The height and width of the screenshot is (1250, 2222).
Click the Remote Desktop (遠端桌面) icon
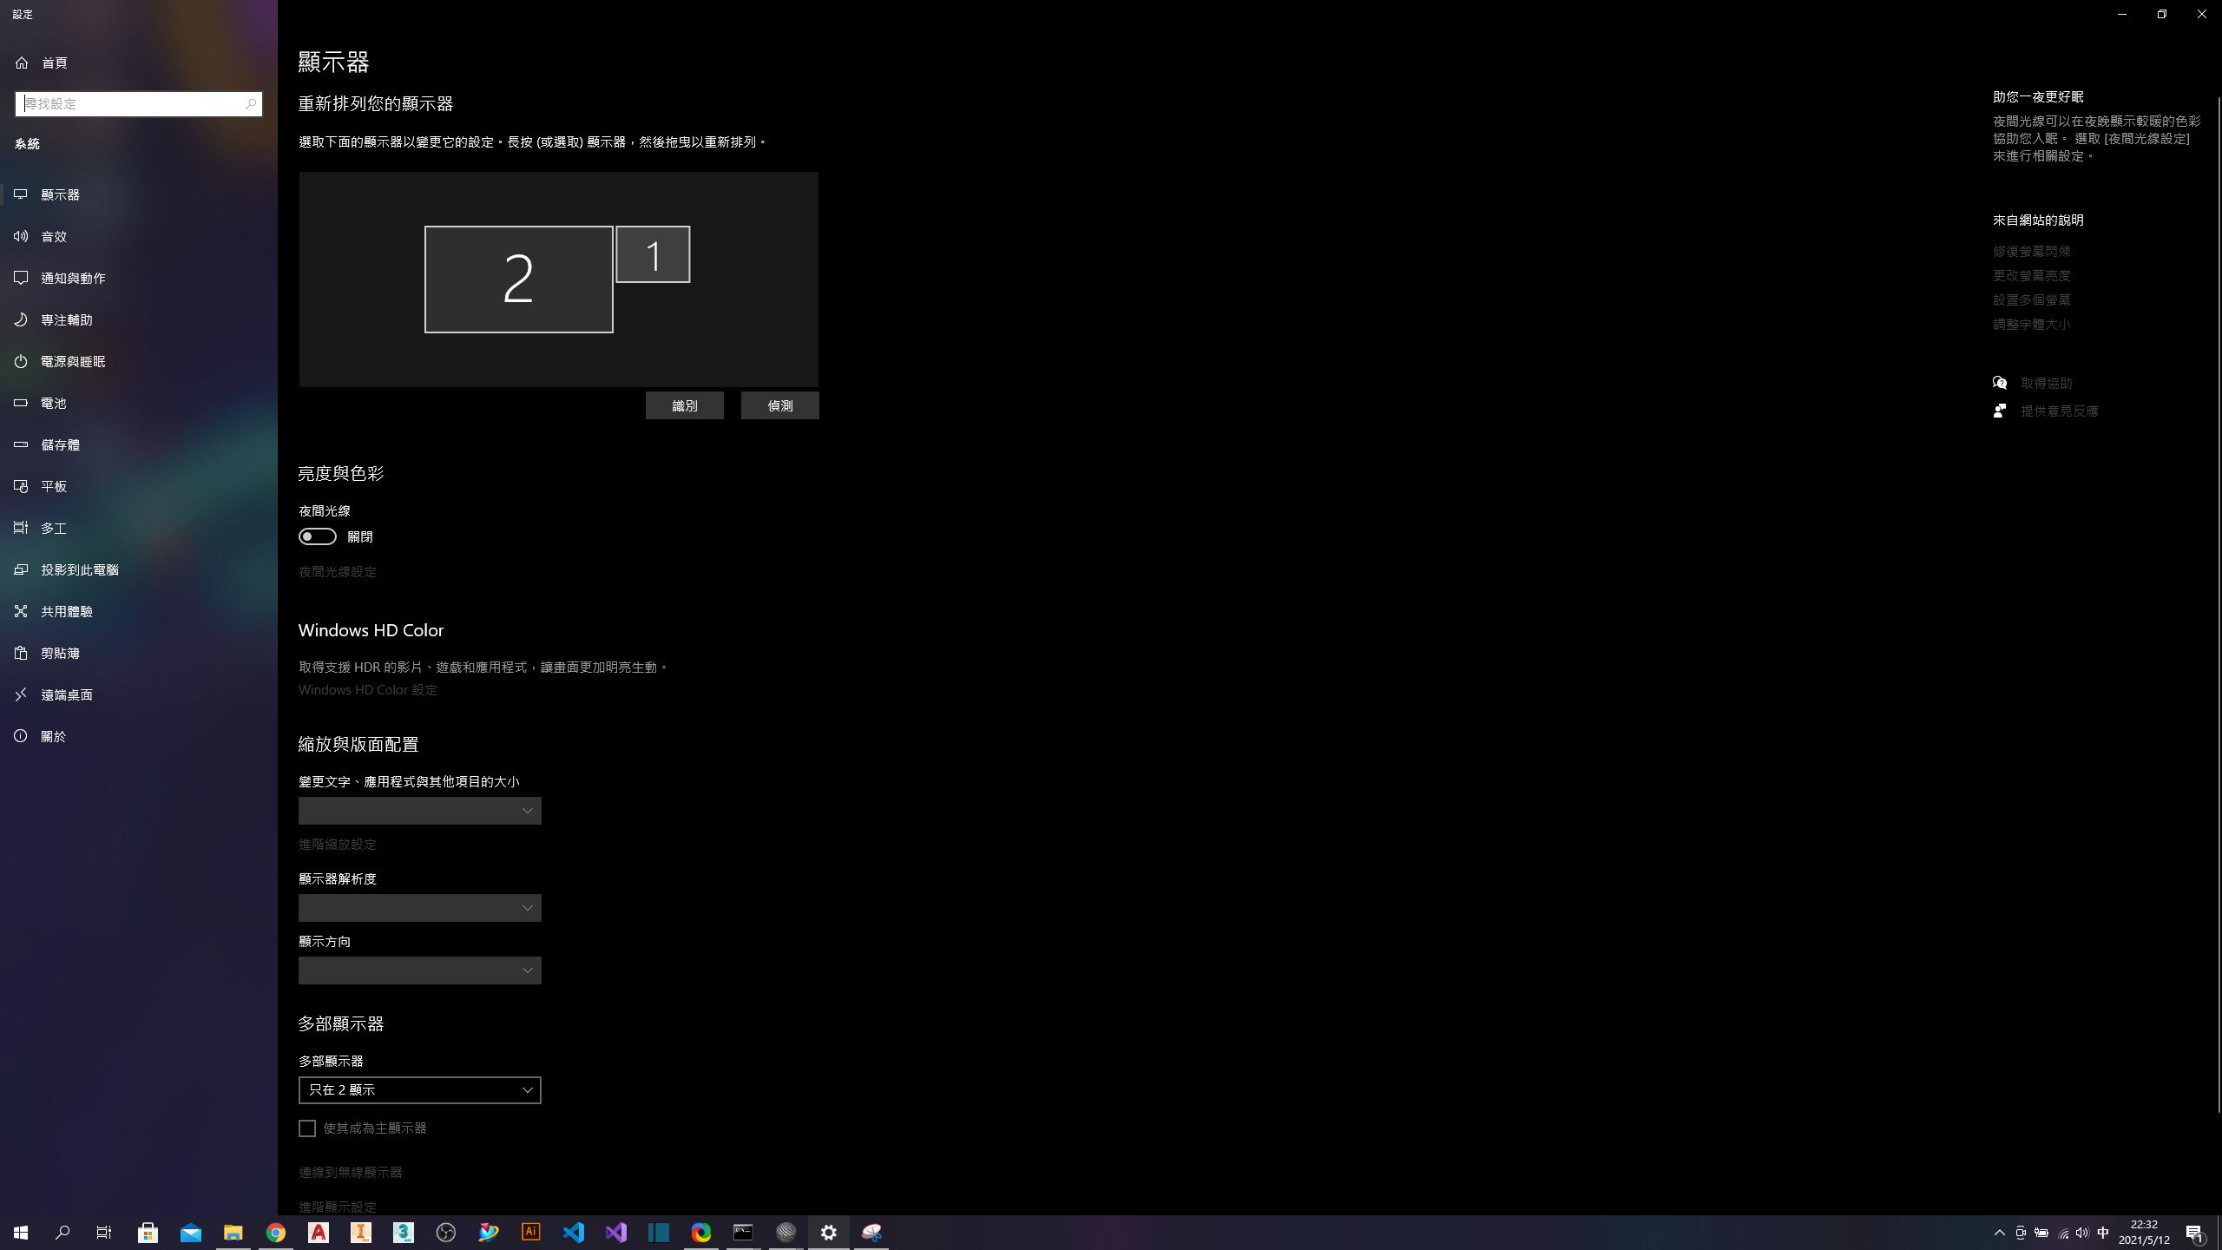(21, 694)
